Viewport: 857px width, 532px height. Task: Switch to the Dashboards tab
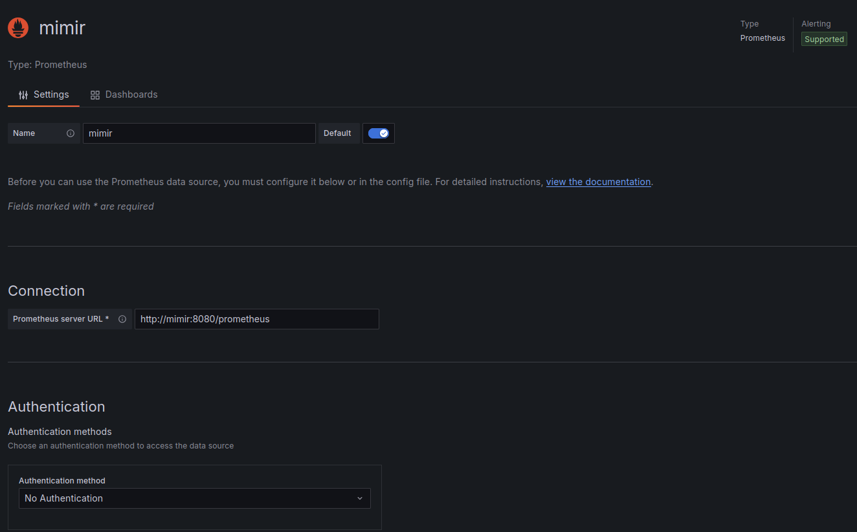click(x=124, y=94)
